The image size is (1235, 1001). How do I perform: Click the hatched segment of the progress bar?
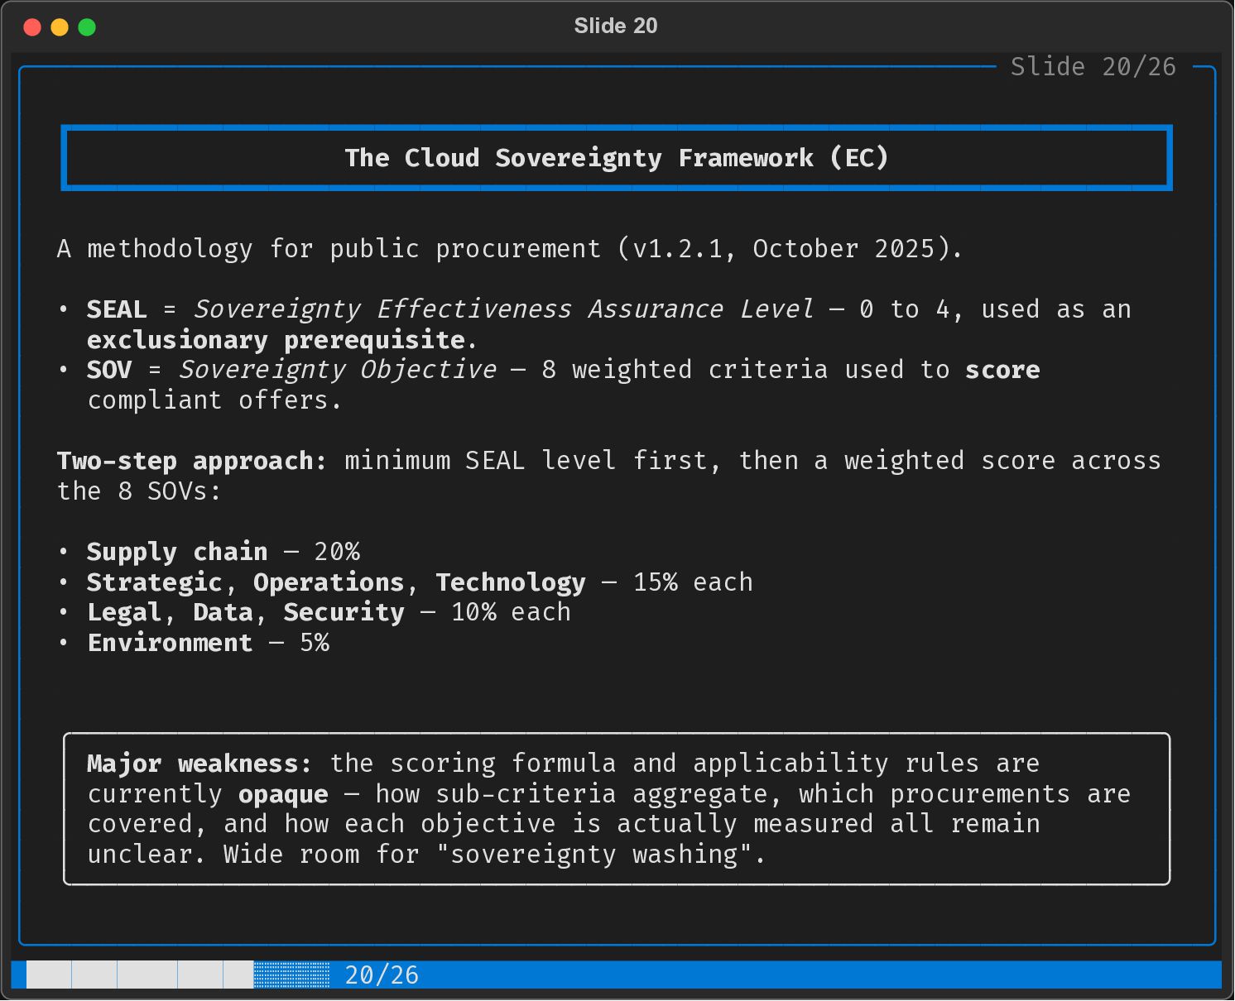[x=291, y=975]
